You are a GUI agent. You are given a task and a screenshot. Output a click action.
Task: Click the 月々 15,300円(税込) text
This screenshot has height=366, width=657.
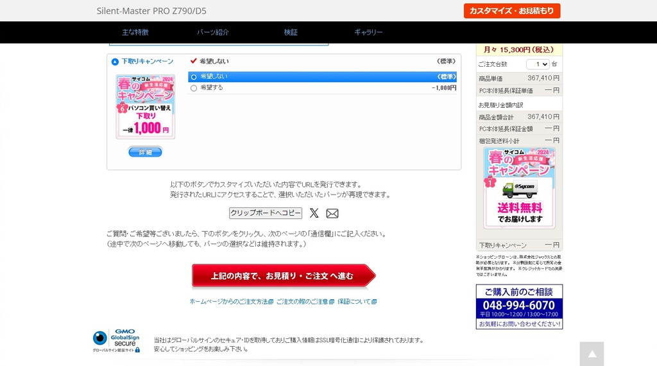[518, 50]
